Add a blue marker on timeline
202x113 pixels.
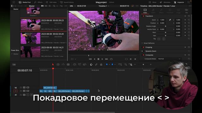112,64
